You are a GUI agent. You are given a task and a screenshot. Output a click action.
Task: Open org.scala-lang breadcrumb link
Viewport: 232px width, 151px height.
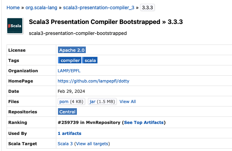tap(41, 8)
